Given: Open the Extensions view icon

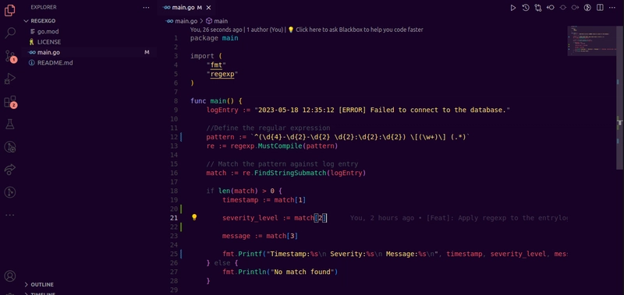Looking at the screenshot, I should click(10, 102).
